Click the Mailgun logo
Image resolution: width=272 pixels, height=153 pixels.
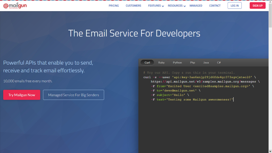click(x=15, y=6)
